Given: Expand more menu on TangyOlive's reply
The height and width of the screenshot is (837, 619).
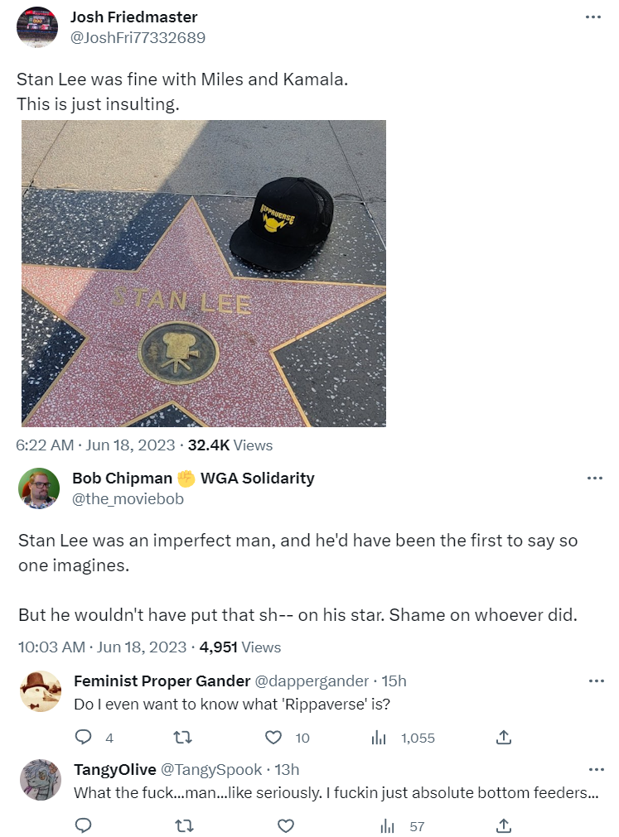Looking at the screenshot, I should pos(596,769).
